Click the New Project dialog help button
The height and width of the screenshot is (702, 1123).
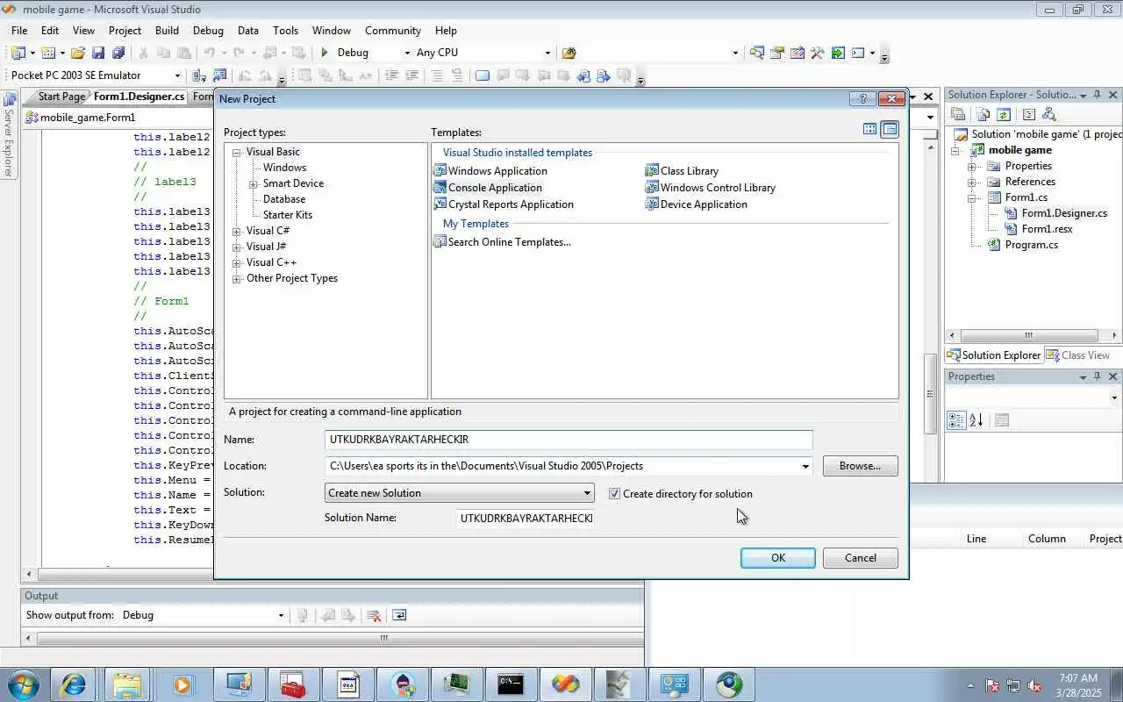click(862, 99)
